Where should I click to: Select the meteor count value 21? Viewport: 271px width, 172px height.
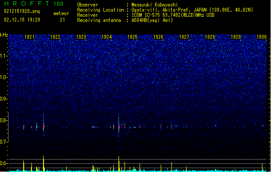pos(62,20)
